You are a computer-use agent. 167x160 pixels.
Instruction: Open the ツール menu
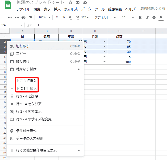(x=100, y=9)
